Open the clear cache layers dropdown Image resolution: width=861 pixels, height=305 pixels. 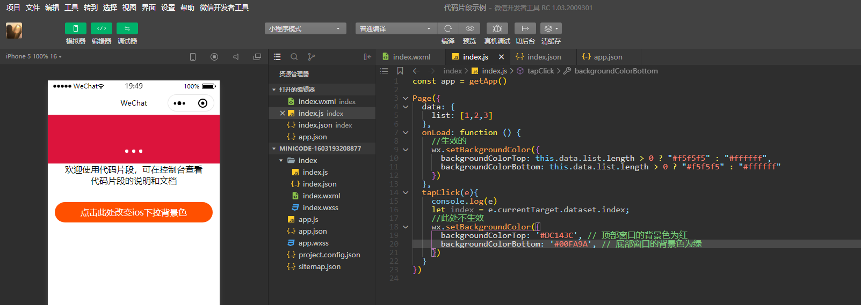(x=551, y=28)
